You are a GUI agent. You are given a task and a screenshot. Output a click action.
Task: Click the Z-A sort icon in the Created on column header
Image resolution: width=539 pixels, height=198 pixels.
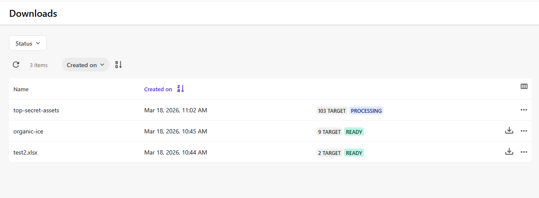pyautogui.click(x=181, y=89)
